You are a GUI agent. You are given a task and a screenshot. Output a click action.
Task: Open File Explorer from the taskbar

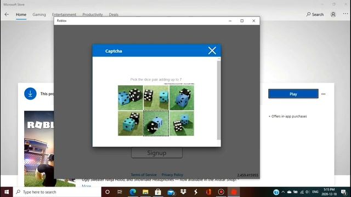click(145, 192)
